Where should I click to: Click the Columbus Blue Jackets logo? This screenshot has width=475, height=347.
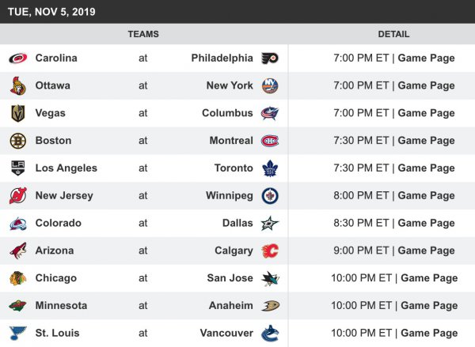270,113
